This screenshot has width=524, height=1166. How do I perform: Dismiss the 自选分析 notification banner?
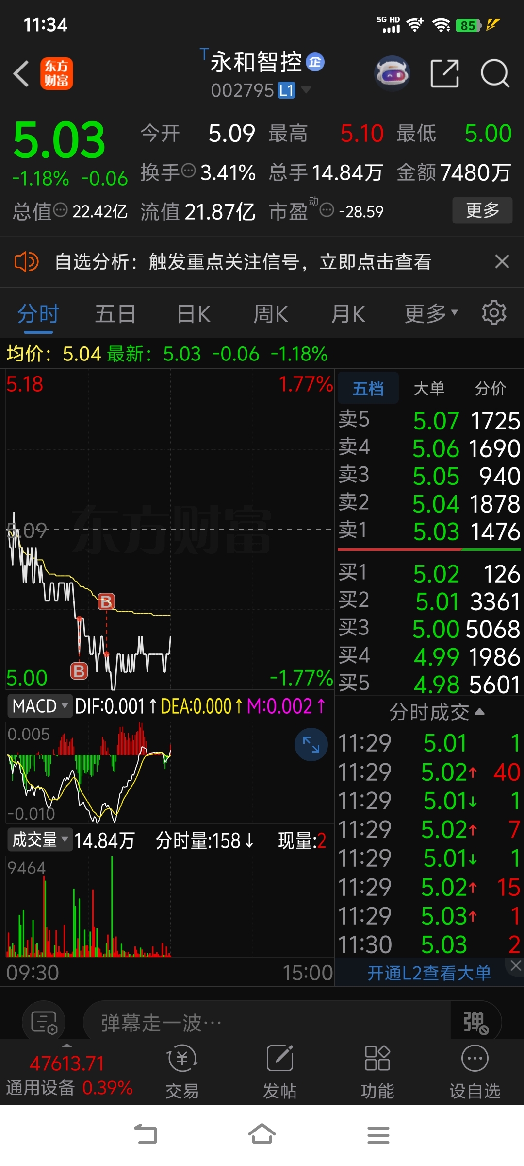[x=502, y=262]
